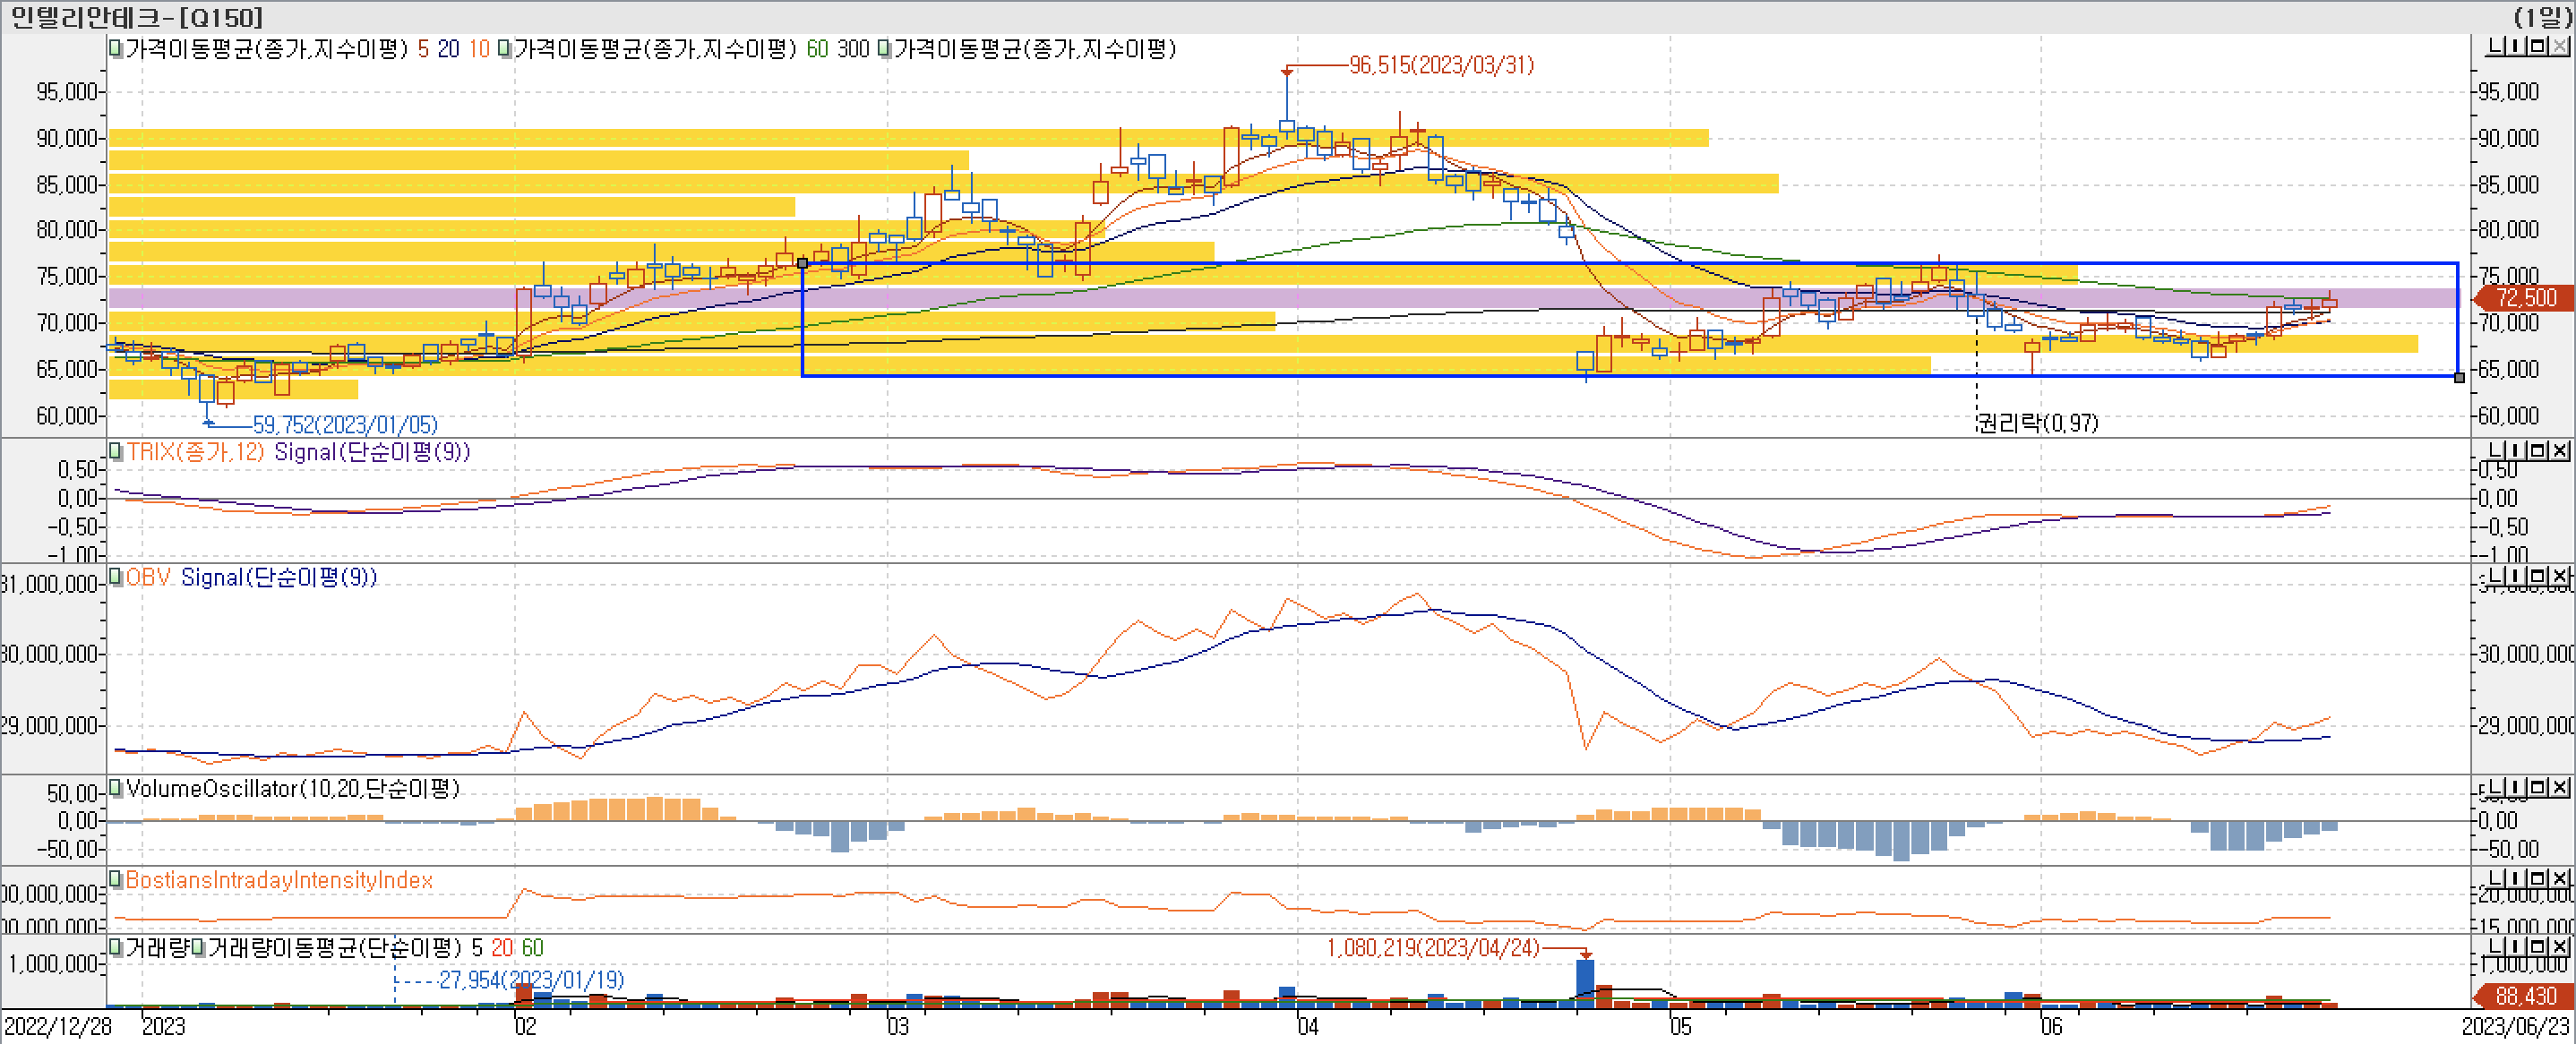The image size is (2576, 1044).
Task: Toggle the green marker beside TRIX label
Action: point(116,451)
